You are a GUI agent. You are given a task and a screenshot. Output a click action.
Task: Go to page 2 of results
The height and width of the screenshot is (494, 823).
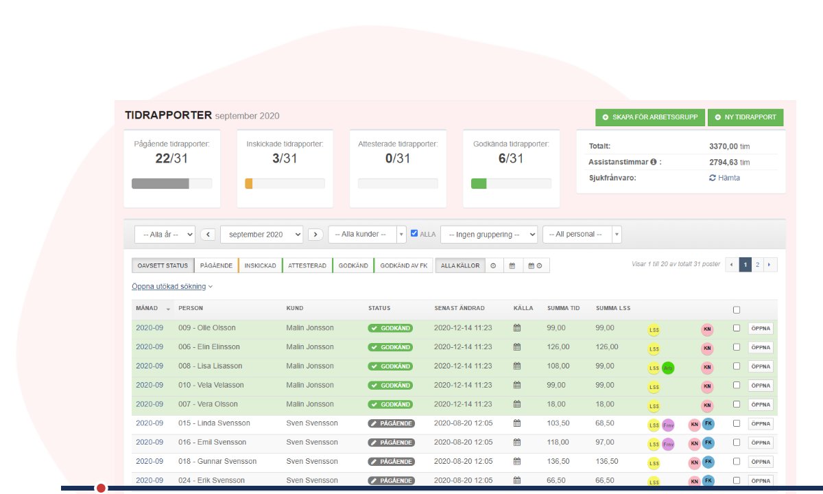coord(758,265)
